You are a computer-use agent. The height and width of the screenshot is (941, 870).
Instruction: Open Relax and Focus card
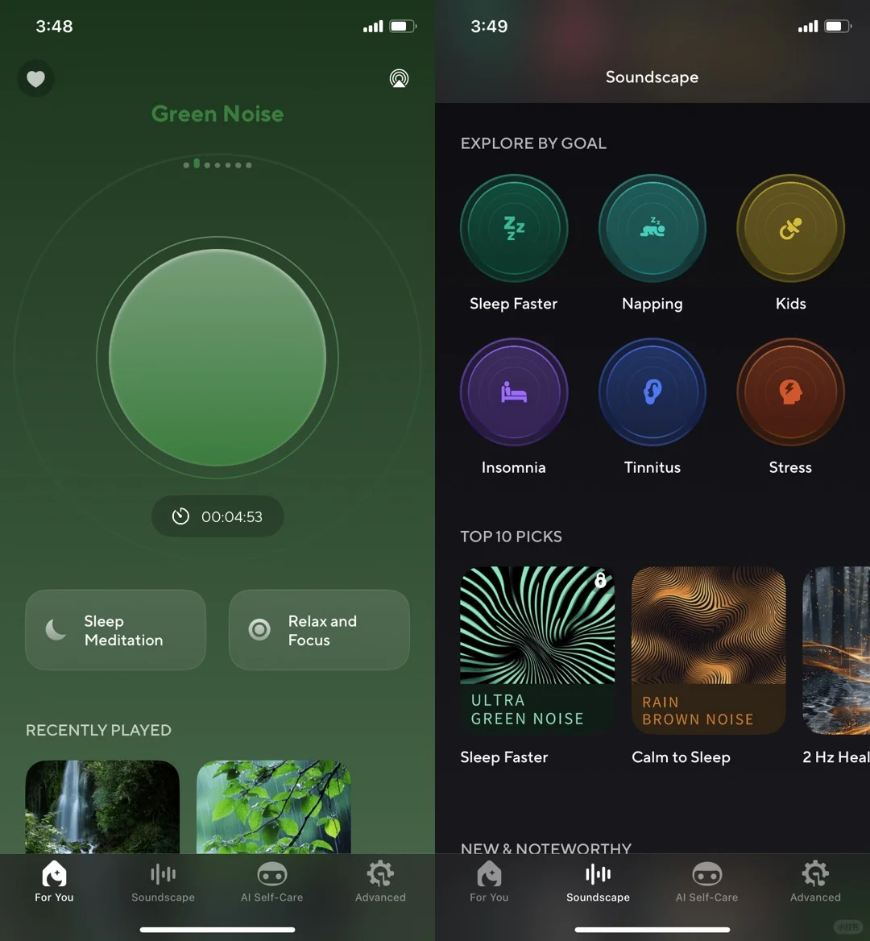[x=319, y=629]
